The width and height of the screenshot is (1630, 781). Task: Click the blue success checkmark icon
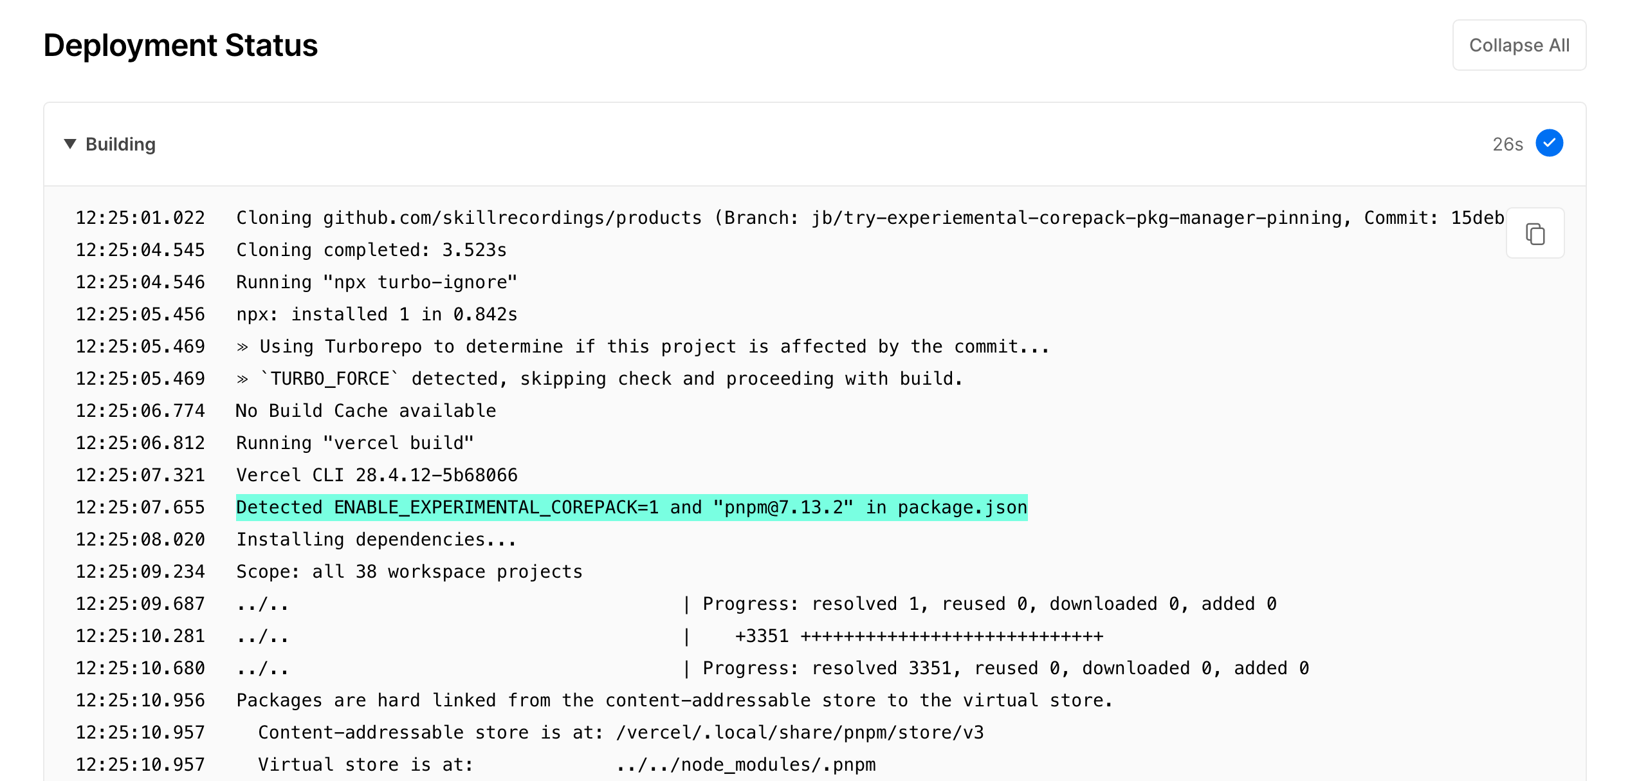click(1550, 143)
